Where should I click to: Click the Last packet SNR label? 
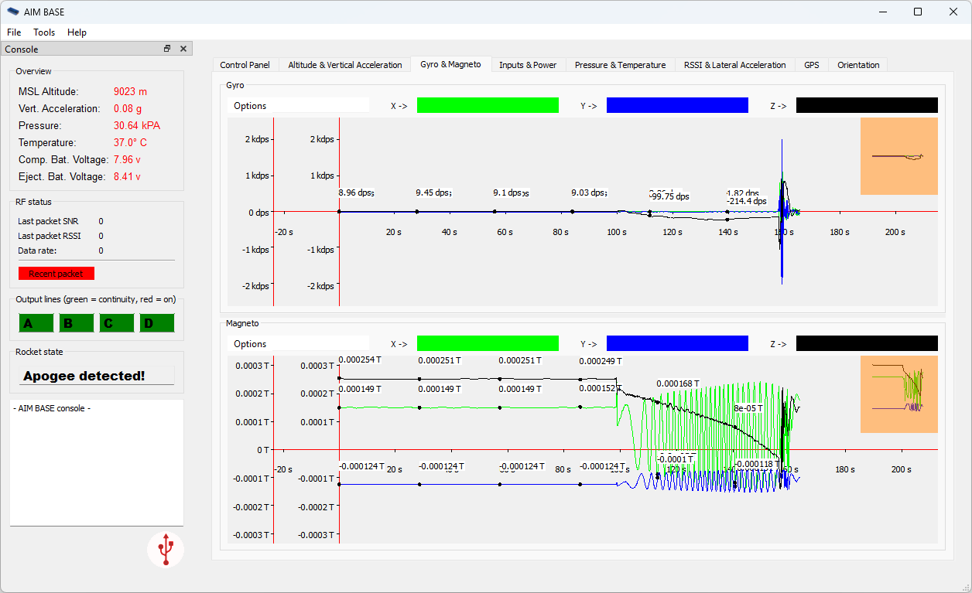click(48, 221)
